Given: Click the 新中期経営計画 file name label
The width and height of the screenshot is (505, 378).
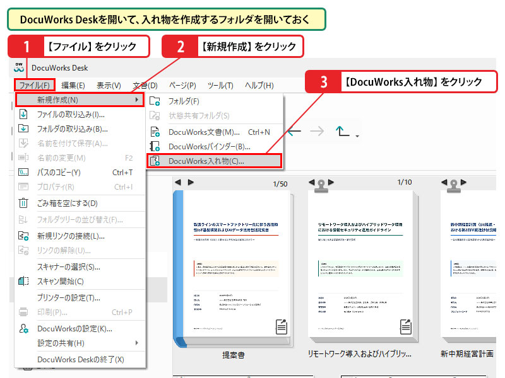Looking at the screenshot, I should point(467,354).
